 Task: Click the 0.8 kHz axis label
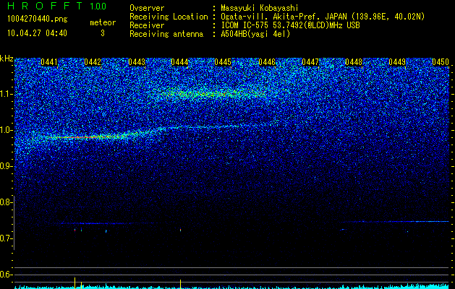[x=6, y=202]
